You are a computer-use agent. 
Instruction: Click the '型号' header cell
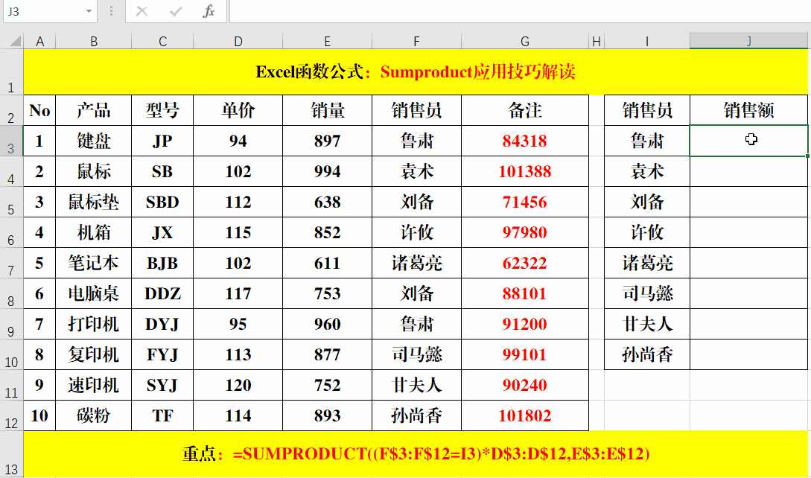pos(162,110)
